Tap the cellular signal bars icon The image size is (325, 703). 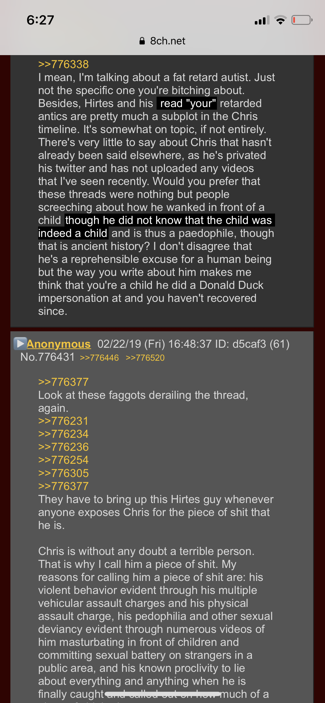point(262,20)
